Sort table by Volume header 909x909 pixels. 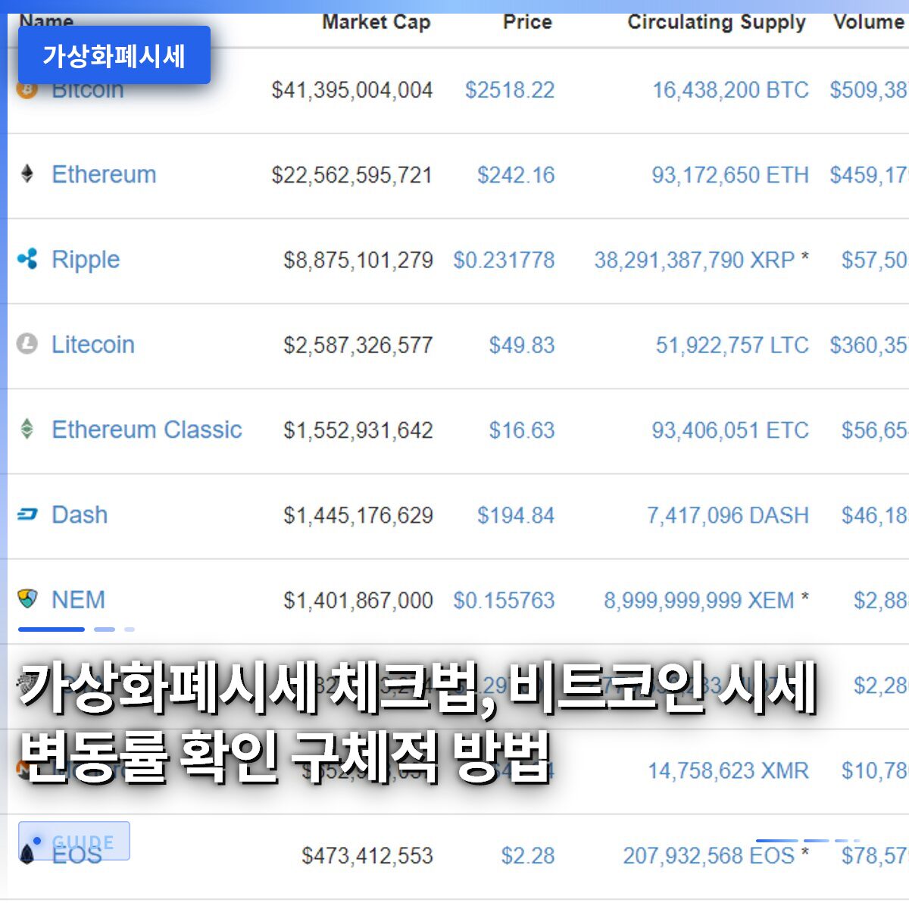click(870, 22)
